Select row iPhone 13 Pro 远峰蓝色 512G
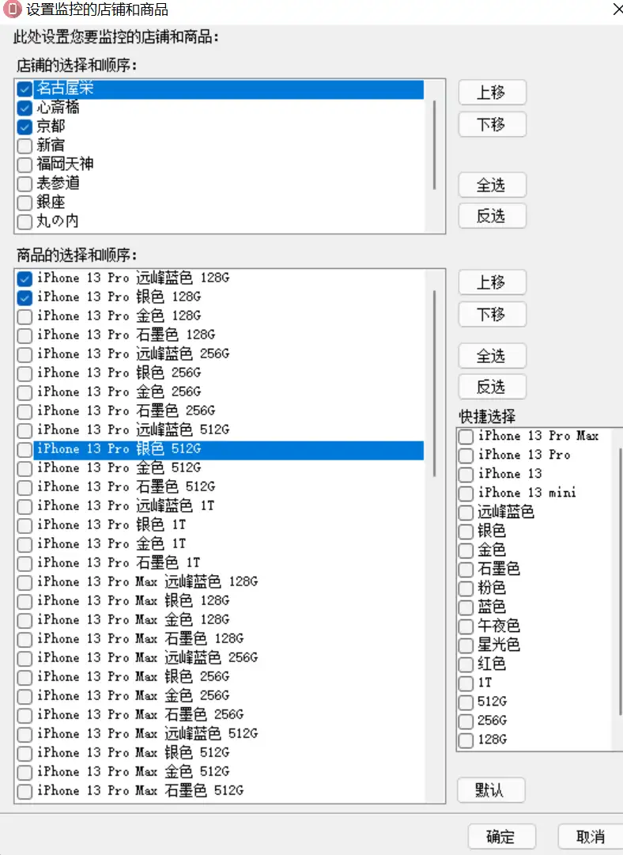623x855 pixels. (x=220, y=430)
